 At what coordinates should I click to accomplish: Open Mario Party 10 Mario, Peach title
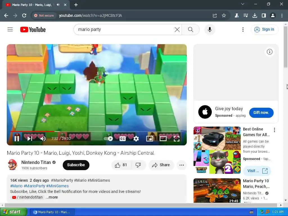coord(256,184)
